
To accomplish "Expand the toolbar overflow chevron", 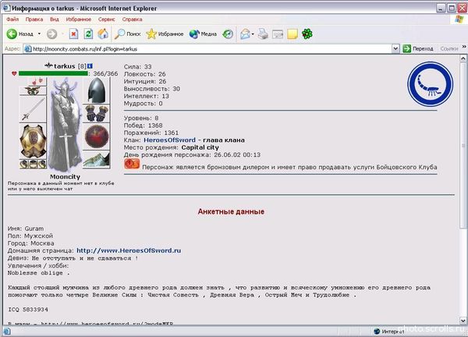I will coord(464,47).
